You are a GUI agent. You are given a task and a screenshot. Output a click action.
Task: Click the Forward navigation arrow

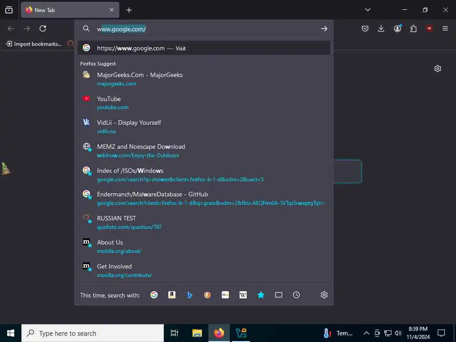[27, 28]
